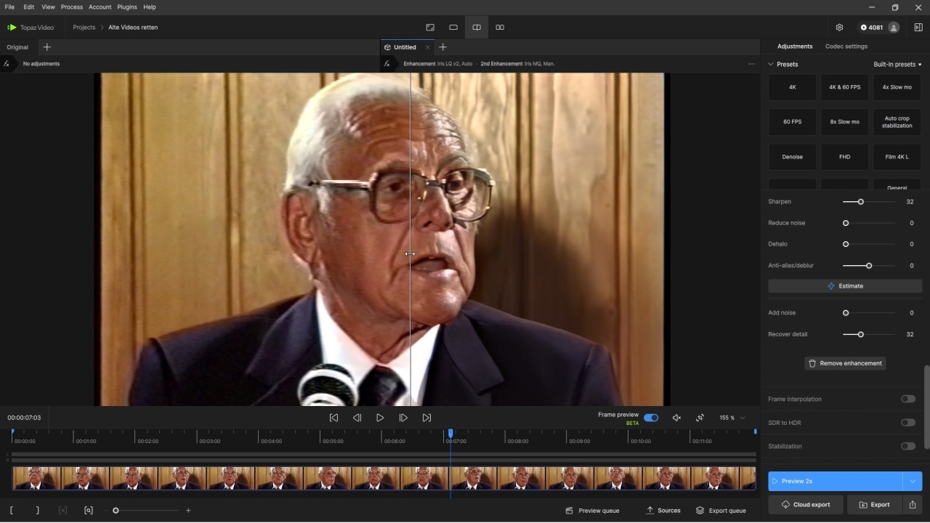
Task: Enable Frame interpolation toggle
Action: (908, 399)
